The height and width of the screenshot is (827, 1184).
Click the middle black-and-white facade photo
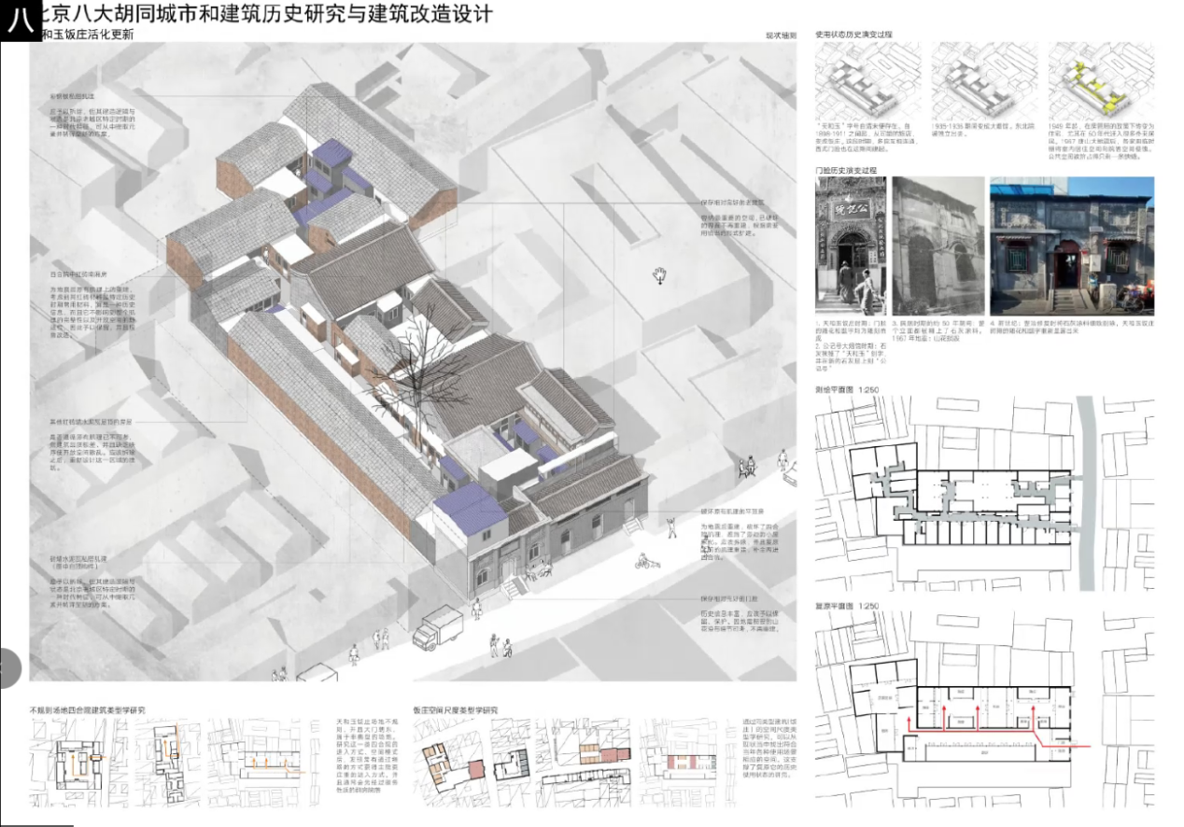(x=937, y=245)
